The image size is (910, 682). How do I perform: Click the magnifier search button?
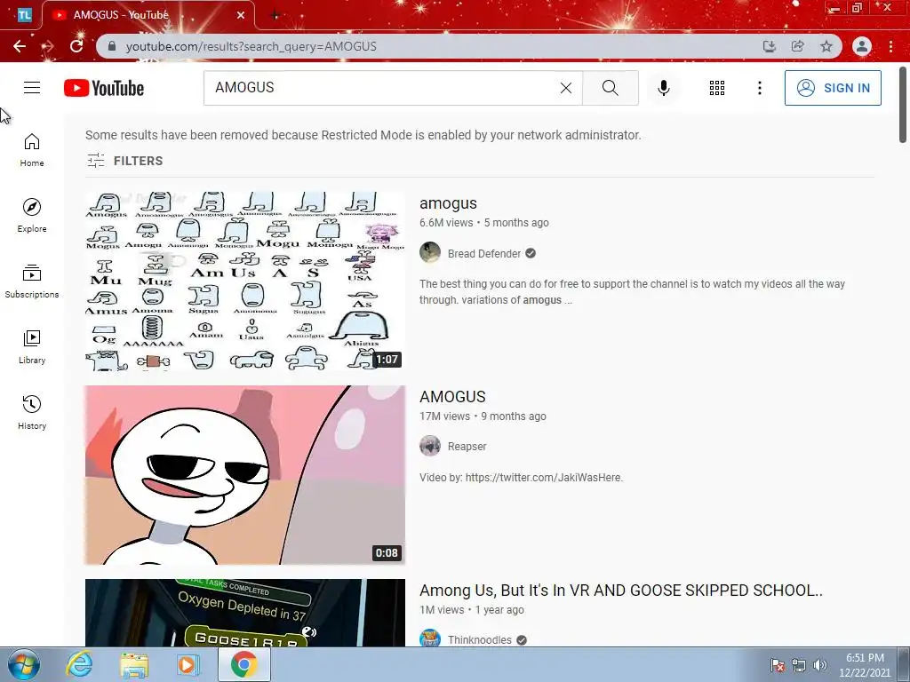610,88
